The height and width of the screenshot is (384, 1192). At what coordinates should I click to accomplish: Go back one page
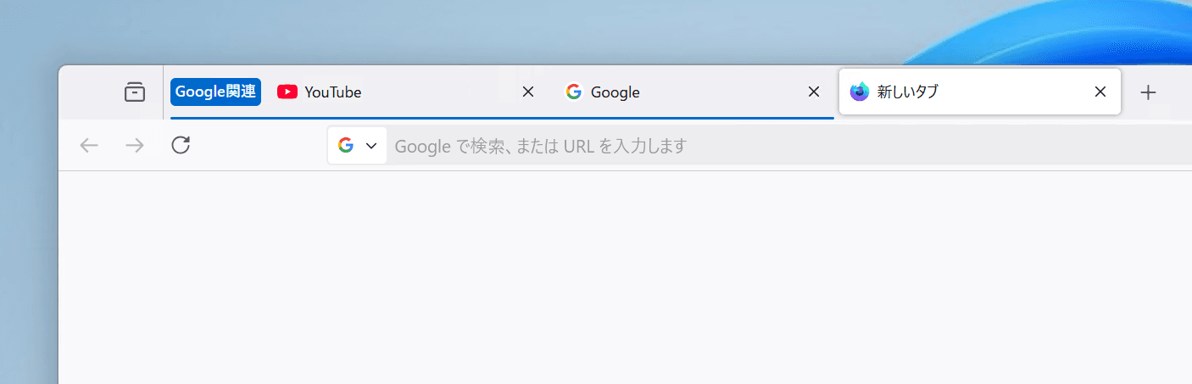89,146
